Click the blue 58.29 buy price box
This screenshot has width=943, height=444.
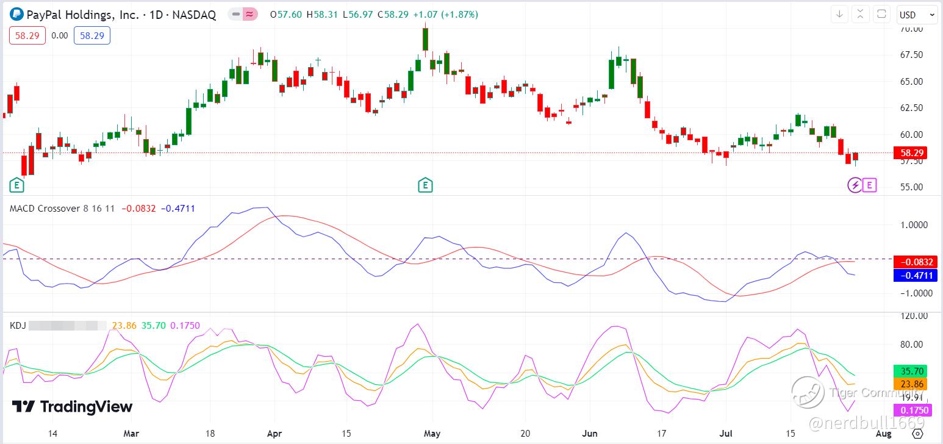tap(92, 36)
